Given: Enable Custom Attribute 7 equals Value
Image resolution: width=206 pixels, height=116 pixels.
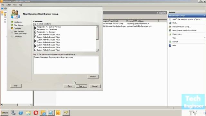Looking at the screenshot, I should [35, 50].
